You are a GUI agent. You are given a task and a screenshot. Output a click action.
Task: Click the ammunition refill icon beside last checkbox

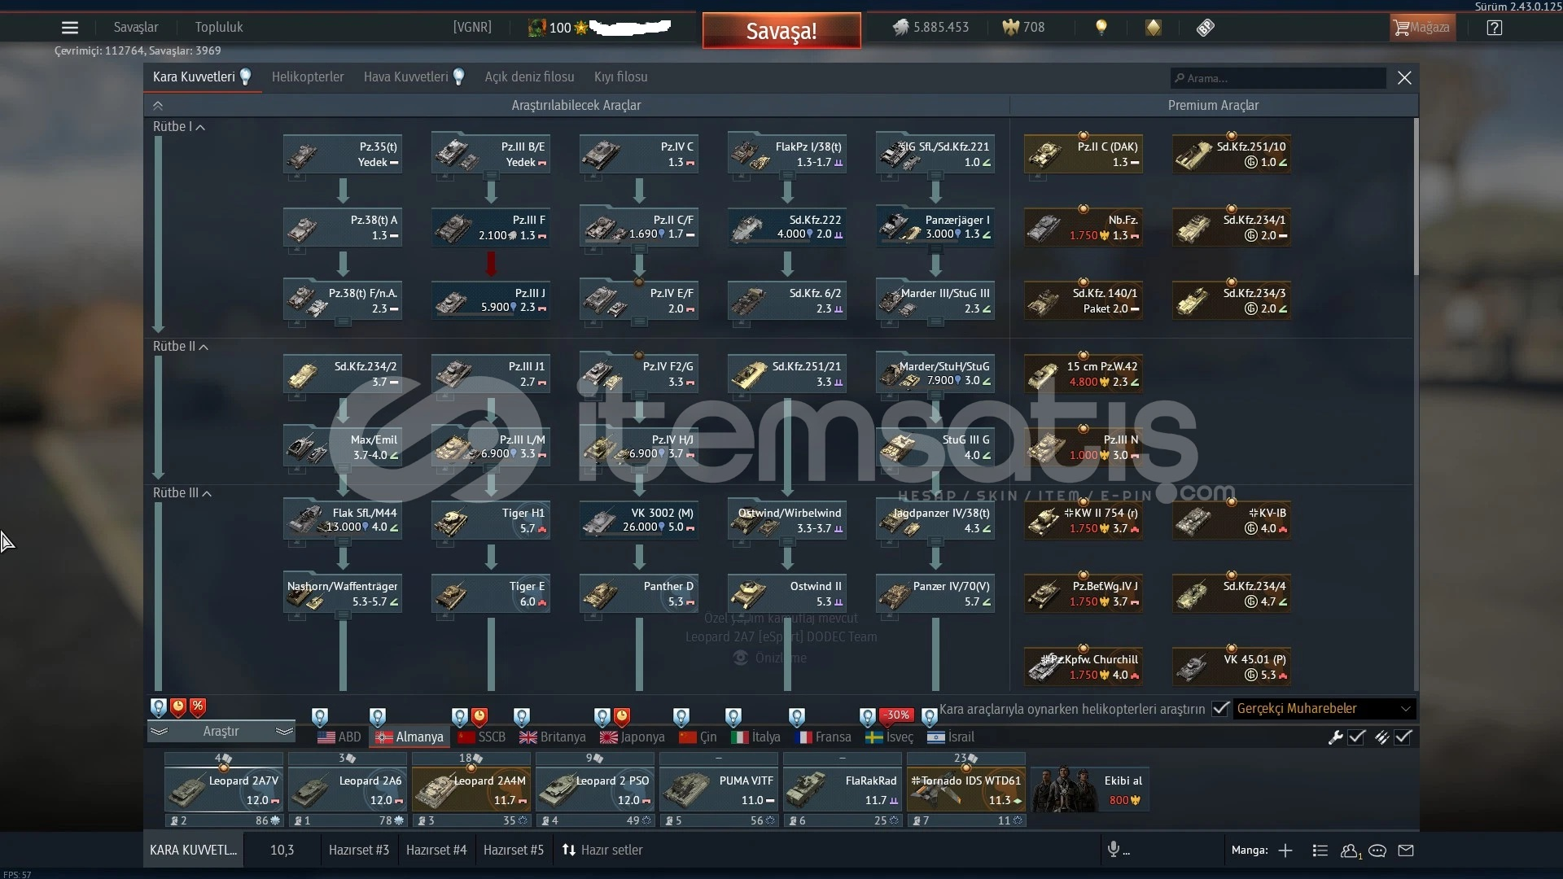click(x=1381, y=737)
